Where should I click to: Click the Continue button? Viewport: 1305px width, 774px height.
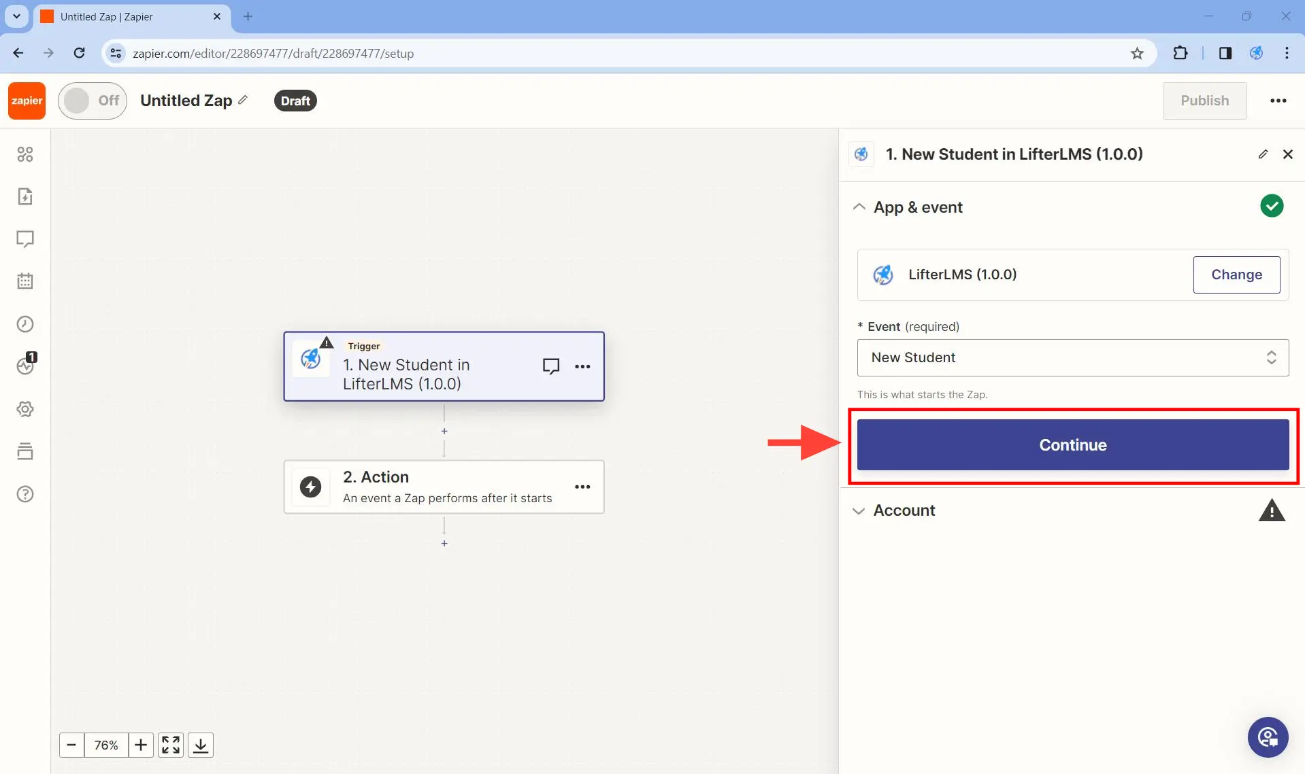tap(1073, 444)
